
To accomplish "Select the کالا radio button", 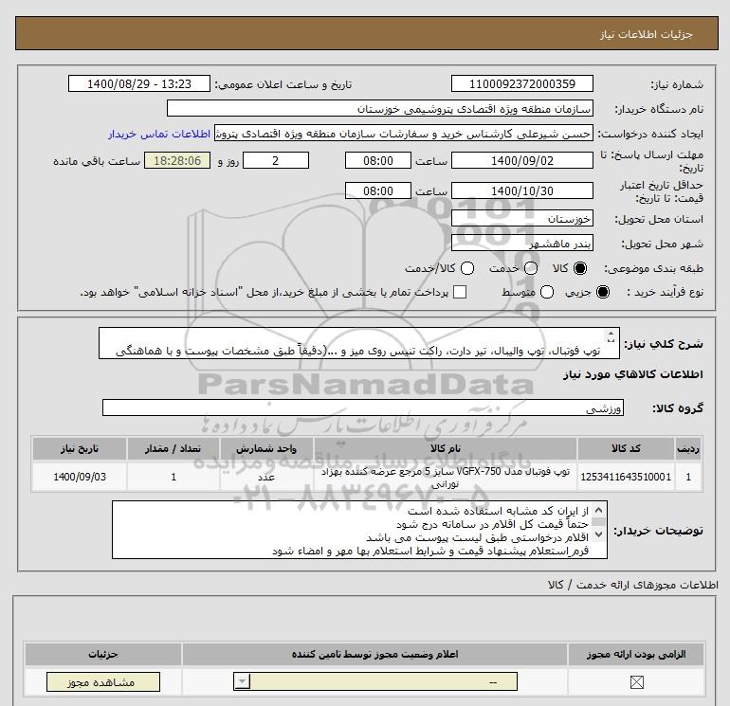I will pos(580,268).
